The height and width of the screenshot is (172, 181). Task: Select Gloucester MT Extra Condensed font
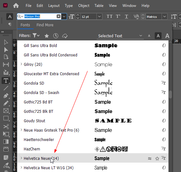coord(93,74)
